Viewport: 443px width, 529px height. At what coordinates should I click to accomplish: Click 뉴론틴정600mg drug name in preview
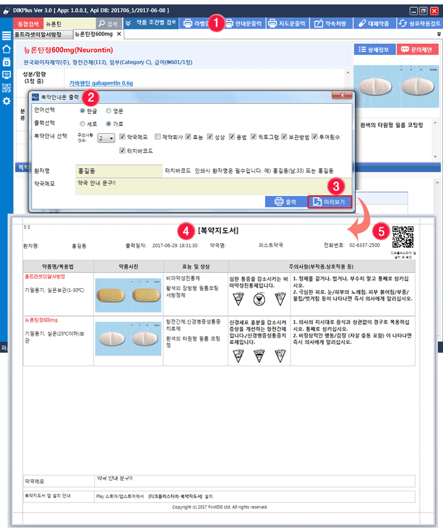tap(41, 320)
